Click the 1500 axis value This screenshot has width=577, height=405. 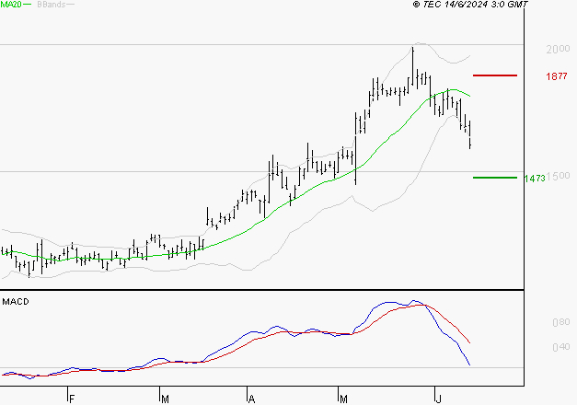[x=558, y=177]
